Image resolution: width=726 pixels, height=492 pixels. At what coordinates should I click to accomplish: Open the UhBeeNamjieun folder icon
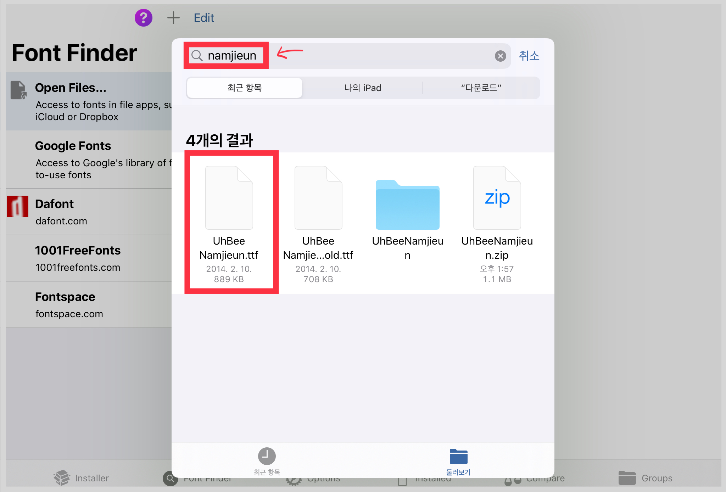click(407, 205)
